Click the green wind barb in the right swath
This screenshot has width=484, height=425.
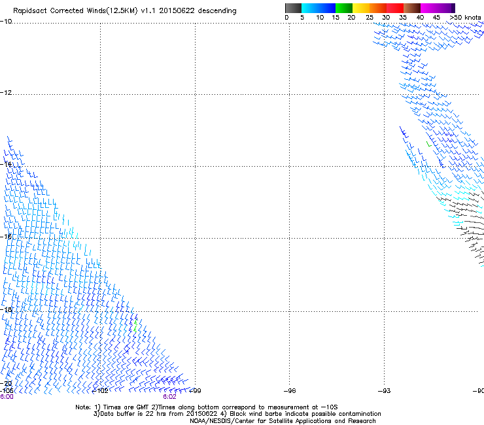[x=429, y=144]
